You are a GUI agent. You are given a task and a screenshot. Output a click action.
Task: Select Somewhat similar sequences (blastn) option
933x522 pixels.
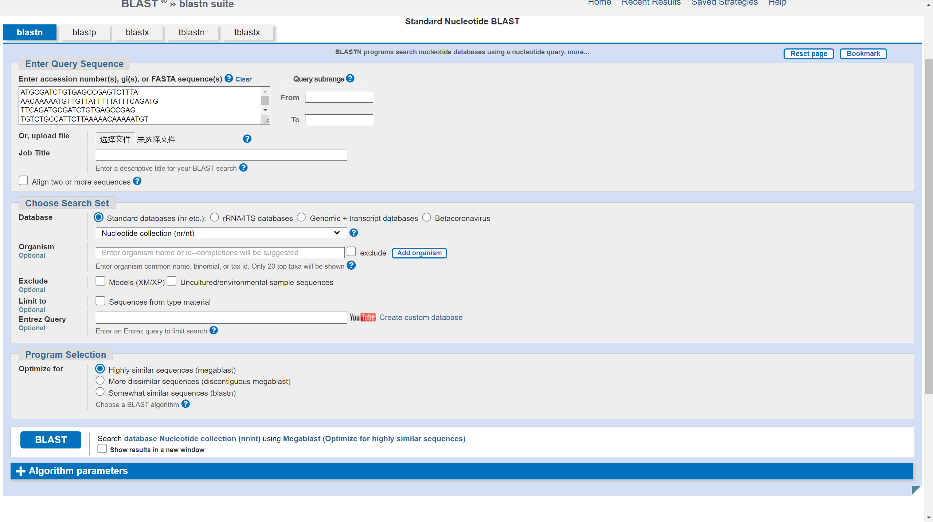(x=100, y=392)
